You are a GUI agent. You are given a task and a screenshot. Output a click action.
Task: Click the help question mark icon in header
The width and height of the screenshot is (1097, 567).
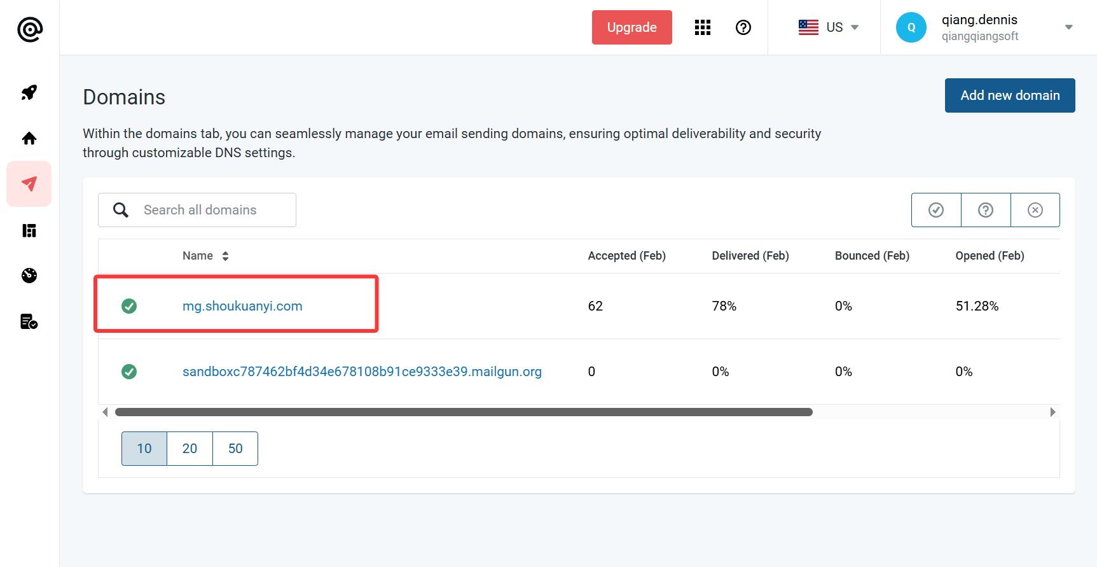point(743,27)
